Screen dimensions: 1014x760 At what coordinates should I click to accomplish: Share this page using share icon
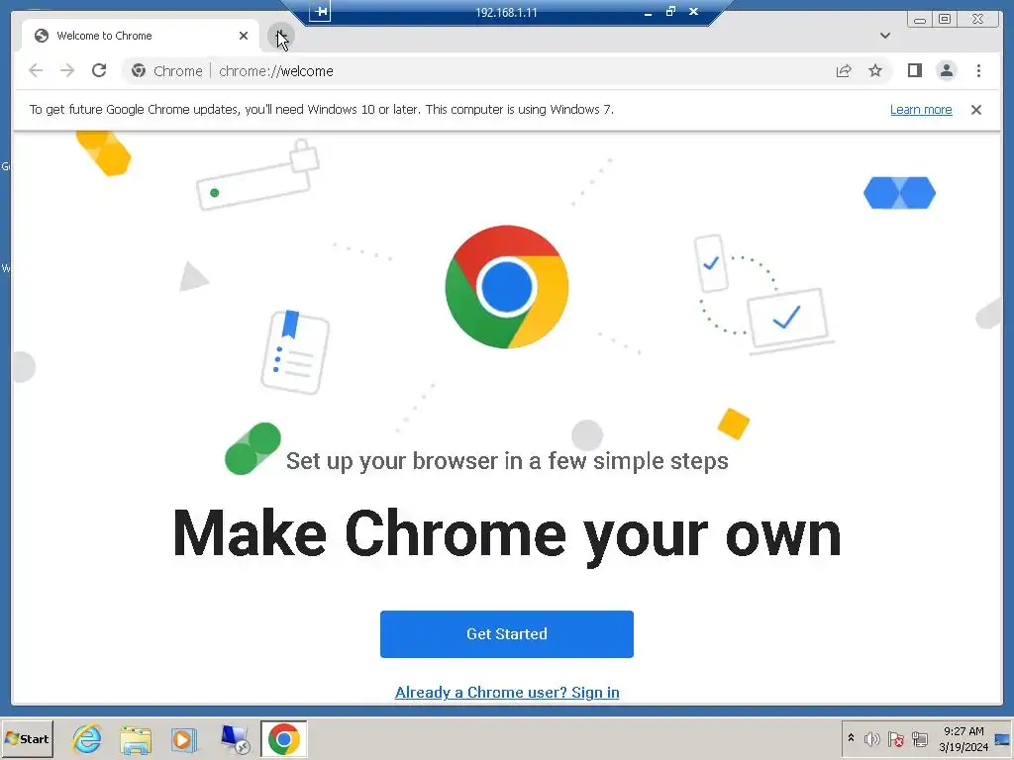844,71
